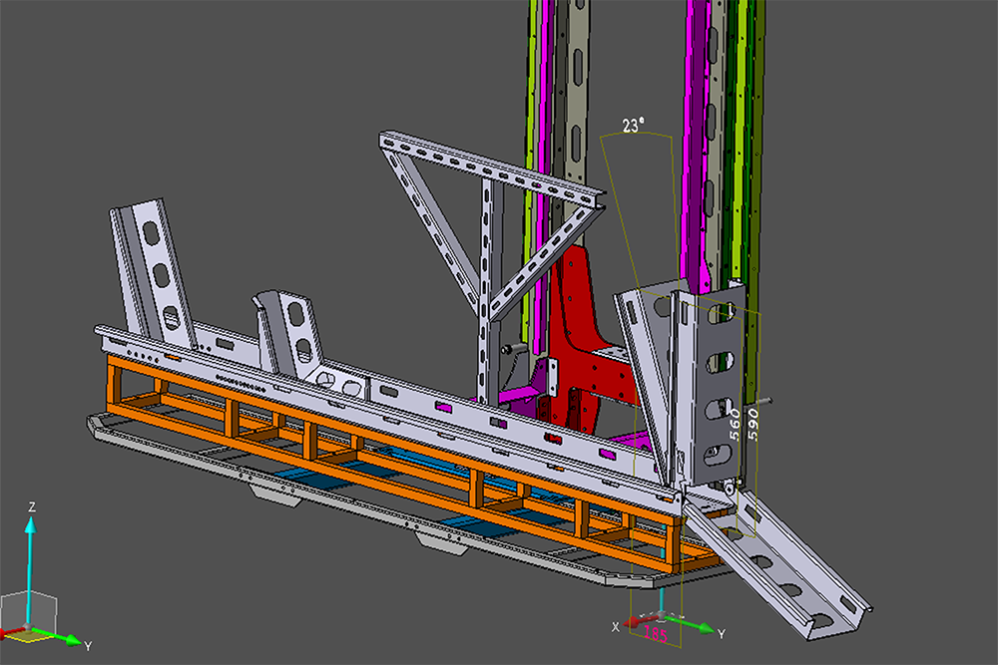Click the pink 185 dimension value
This screenshot has width=998, height=665.
656,633
